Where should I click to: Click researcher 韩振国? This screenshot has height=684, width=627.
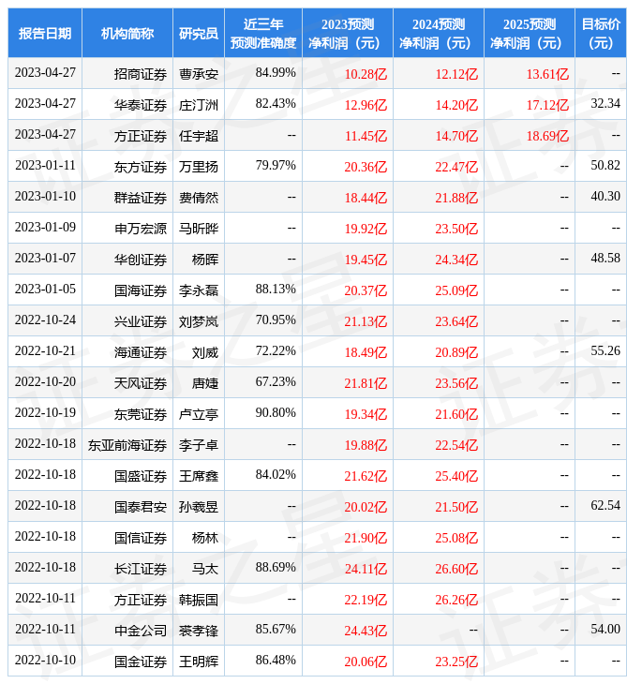click(x=199, y=601)
